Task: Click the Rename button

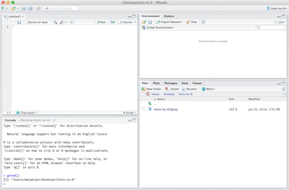Action: [x=189, y=89]
